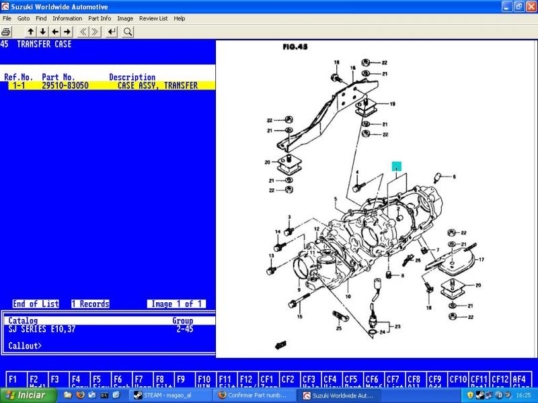Screen dimensions: 538x403
Task: Click the folder icon in quick launch
Action: (x=68, y=395)
